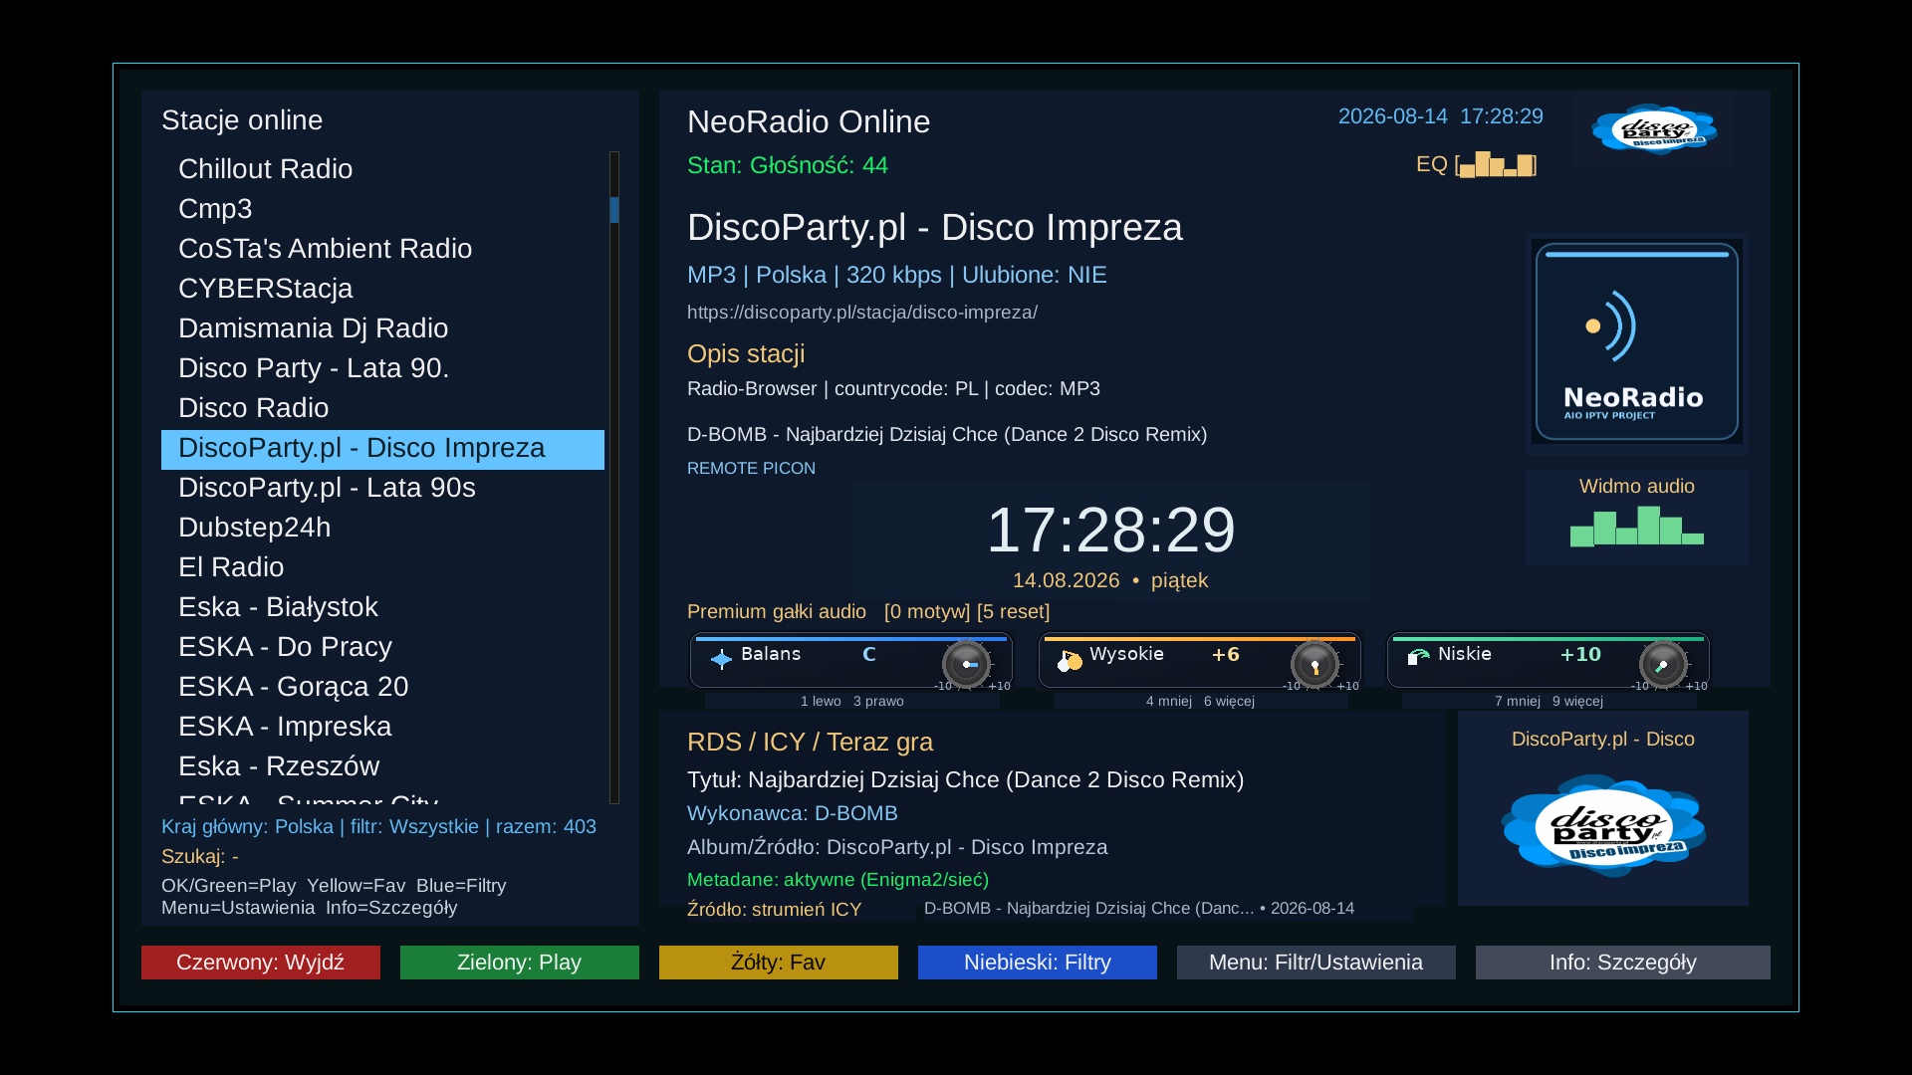Select Damismania Dj Radio
Screen dimensions: 1912x1075
tap(382, 328)
